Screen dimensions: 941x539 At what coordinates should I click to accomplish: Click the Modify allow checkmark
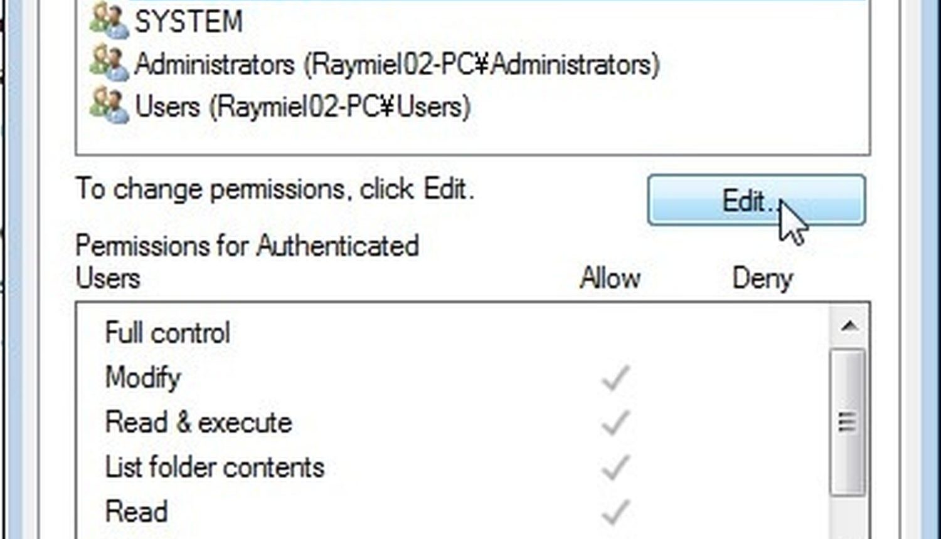[x=615, y=378]
